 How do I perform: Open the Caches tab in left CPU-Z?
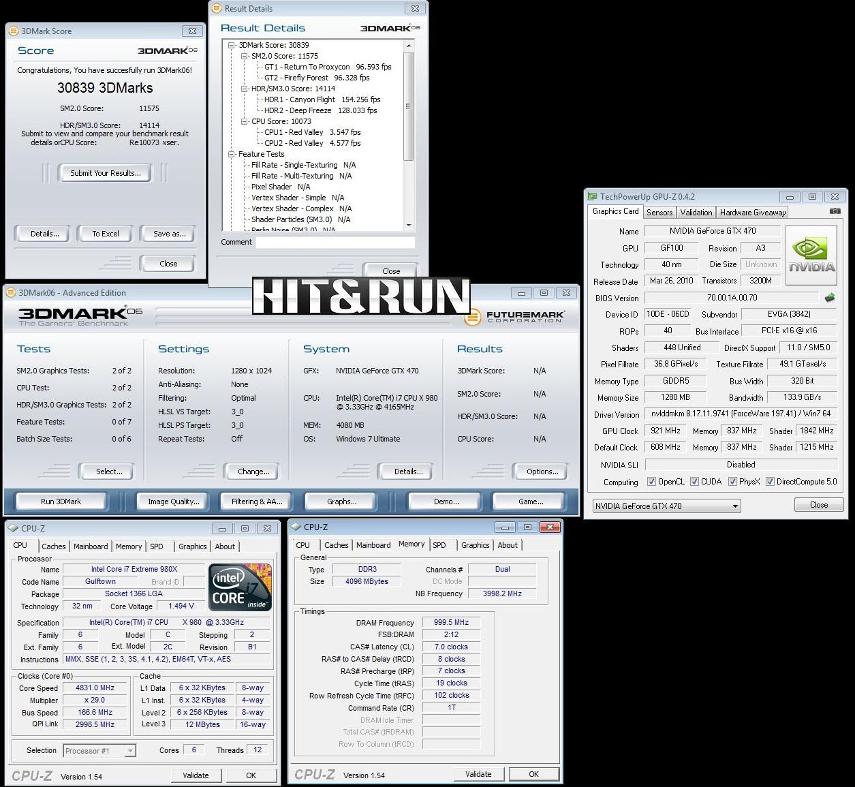pos(54,546)
